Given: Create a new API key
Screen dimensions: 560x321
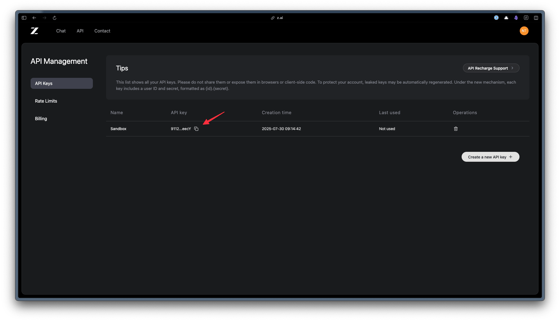Looking at the screenshot, I should (x=490, y=157).
